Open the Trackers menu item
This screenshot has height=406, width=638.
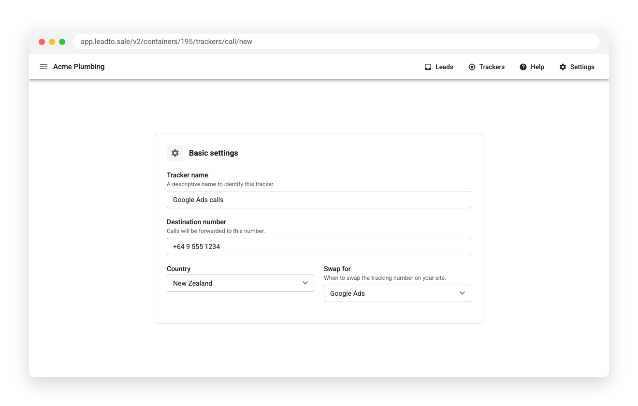point(492,67)
